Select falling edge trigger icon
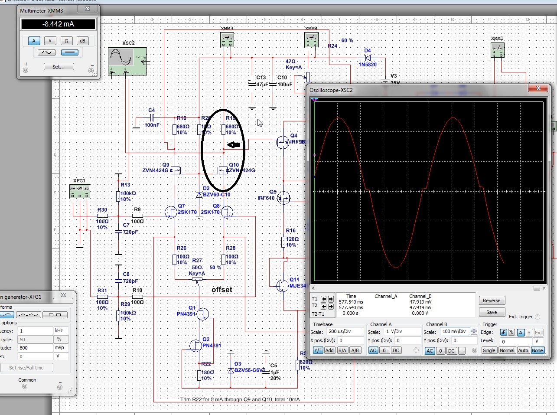This screenshot has width=557, height=415. click(x=511, y=333)
